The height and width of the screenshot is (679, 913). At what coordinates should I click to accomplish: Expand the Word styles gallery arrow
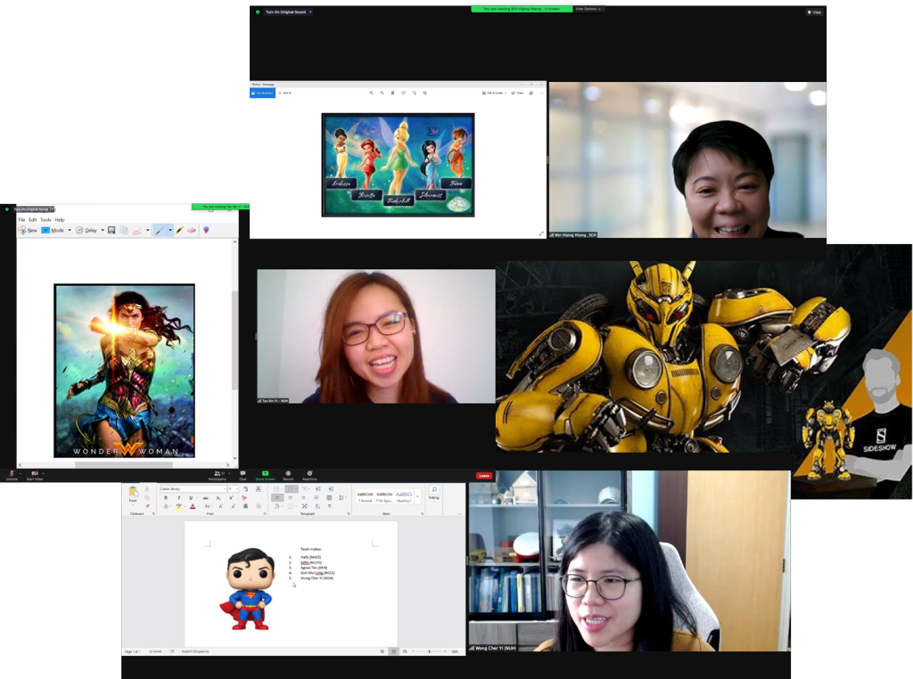(417, 496)
